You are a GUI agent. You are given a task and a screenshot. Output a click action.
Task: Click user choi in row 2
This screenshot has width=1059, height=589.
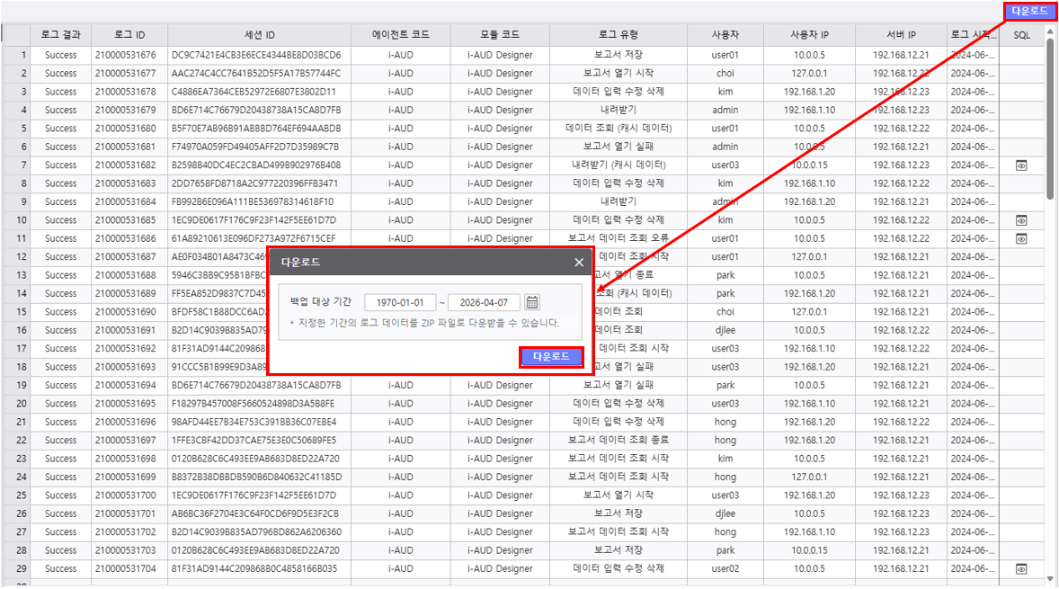pyautogui.click(x=725, y=73)
